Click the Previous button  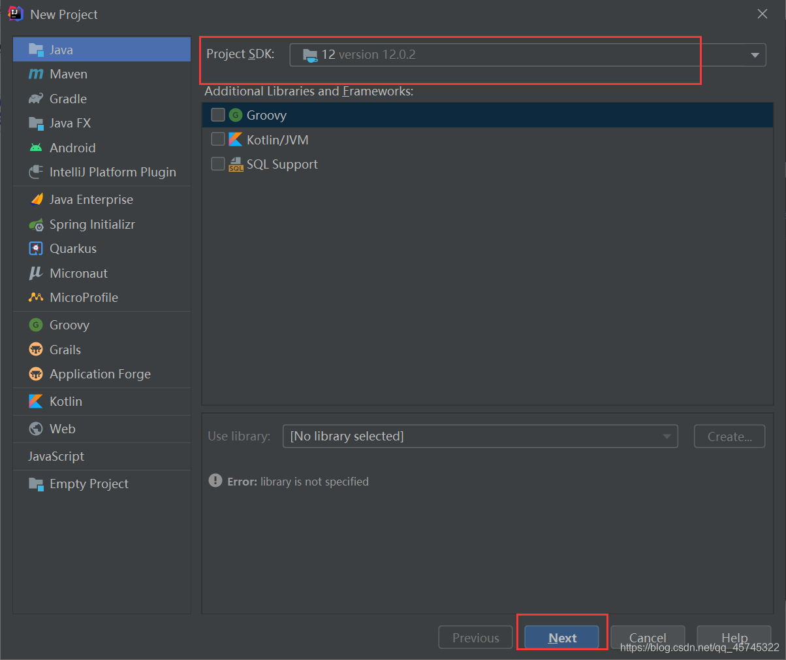click(475, 638)
